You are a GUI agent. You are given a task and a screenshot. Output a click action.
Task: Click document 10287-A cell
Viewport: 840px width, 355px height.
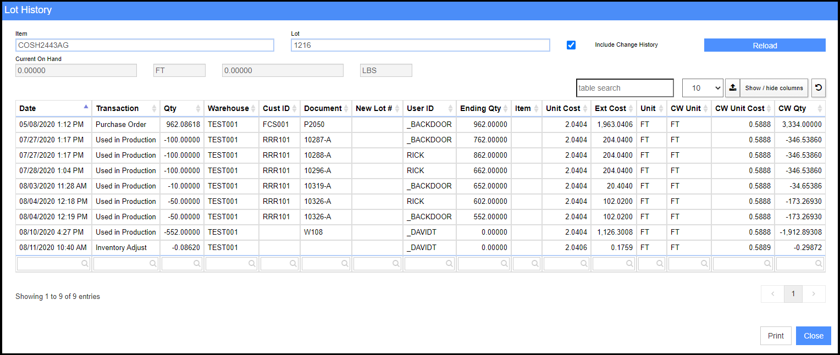pyautogui.click(x=326, y=140)
